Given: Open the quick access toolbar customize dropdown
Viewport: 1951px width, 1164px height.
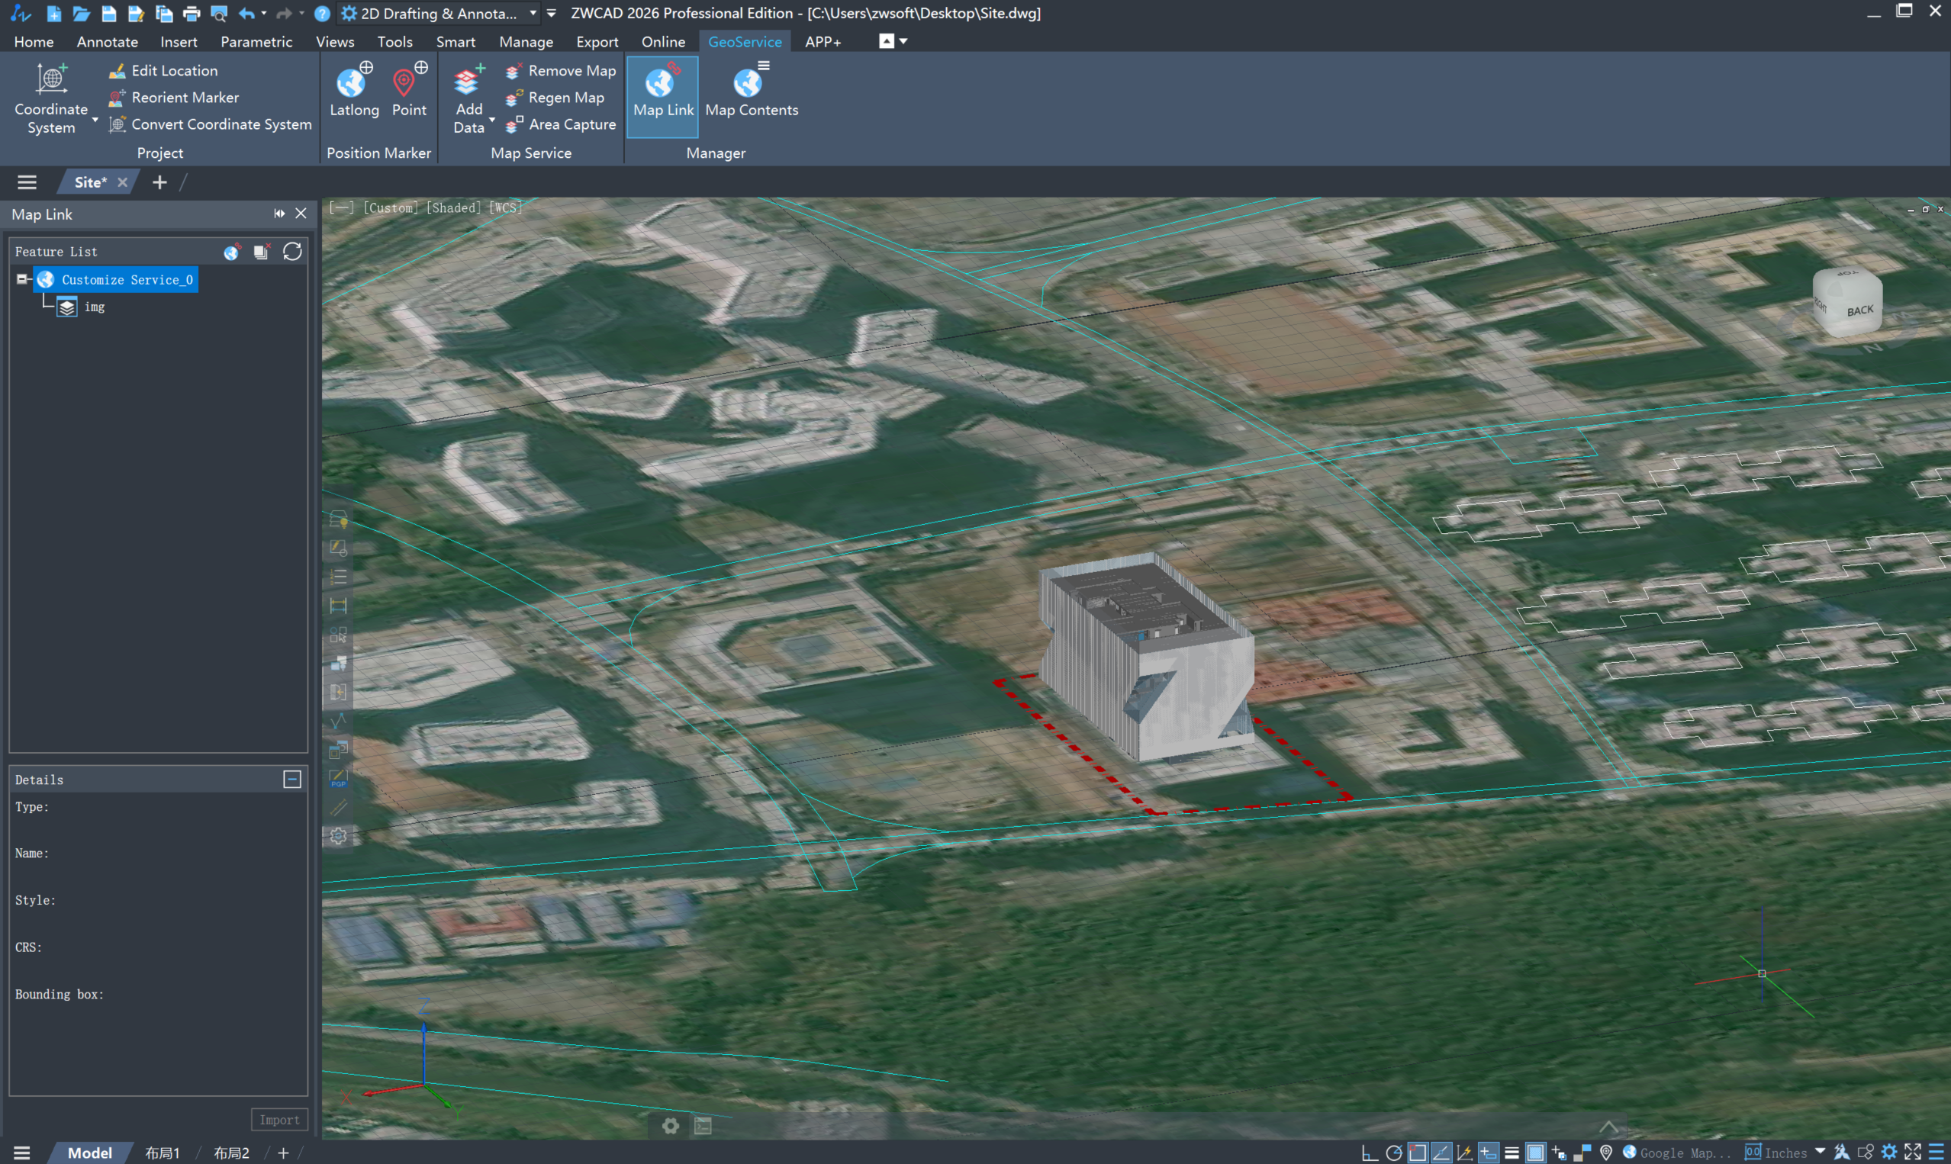Looking at the screenshot, I should (552, 13).
